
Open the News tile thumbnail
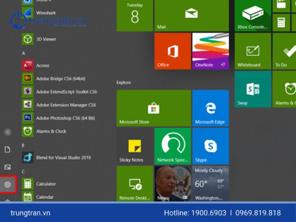pyautogui.click(x=172, y=183)
